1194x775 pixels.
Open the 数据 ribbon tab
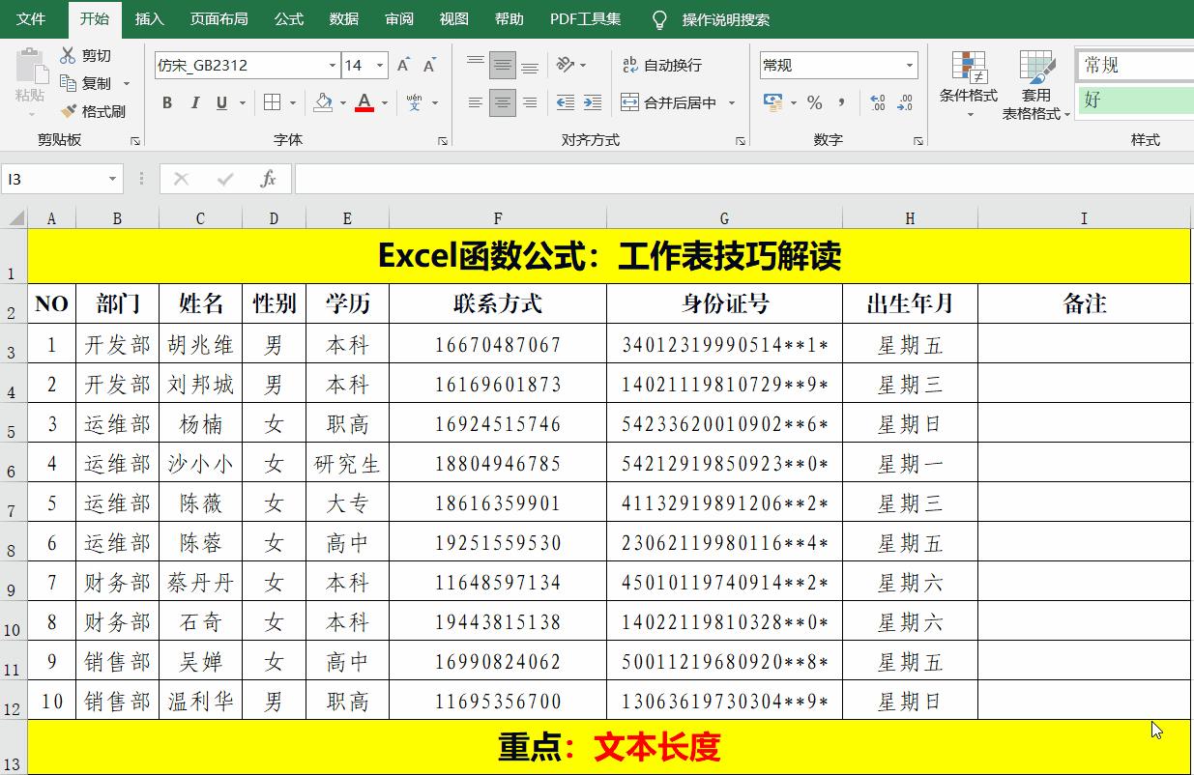[343, 17]
